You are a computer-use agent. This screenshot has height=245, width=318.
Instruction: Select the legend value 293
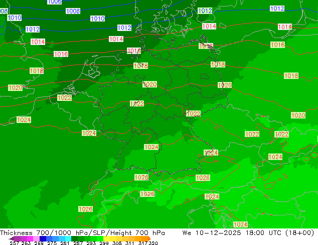pos(91,243)
